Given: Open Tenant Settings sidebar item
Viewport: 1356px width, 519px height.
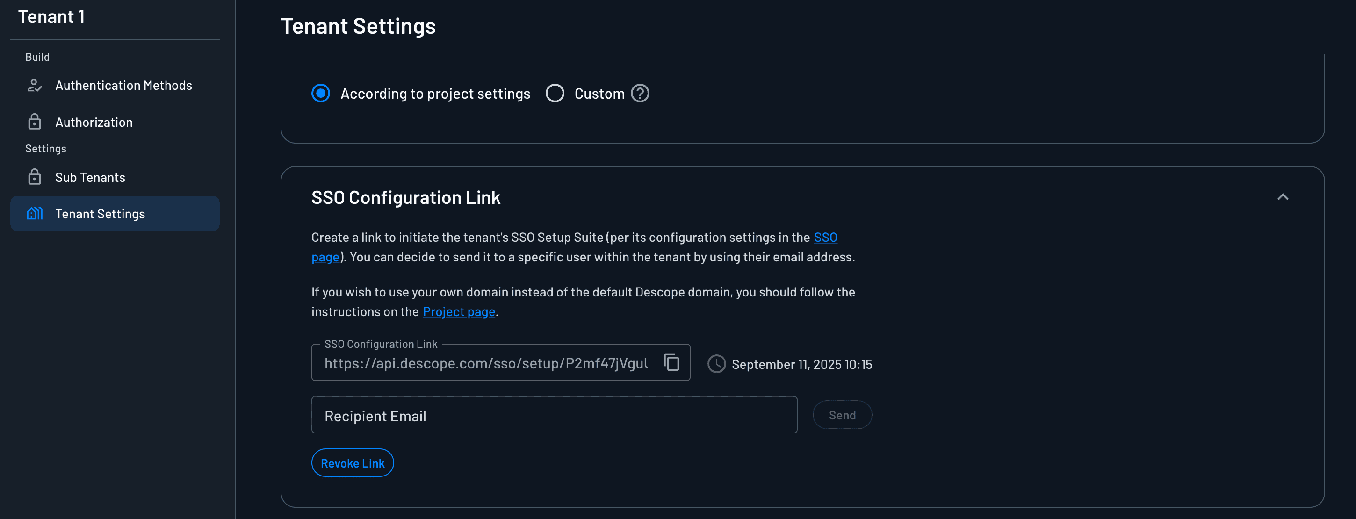Looking at the screenshot, I should click(x=100, y=214).
